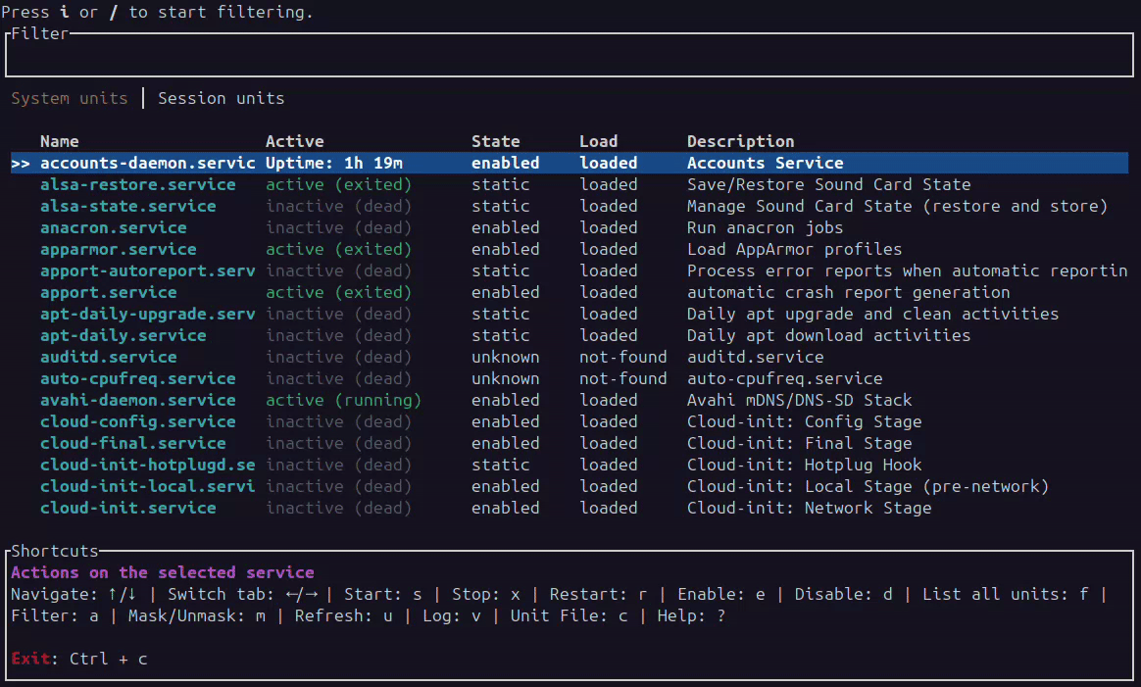
Task: Select the System units tab
Action: [x=69, y=98]
